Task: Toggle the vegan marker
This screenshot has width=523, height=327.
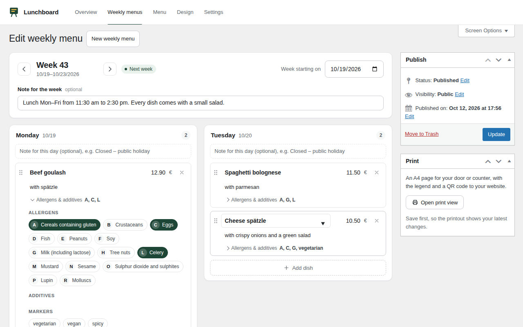Action: [x=74, y=323]
